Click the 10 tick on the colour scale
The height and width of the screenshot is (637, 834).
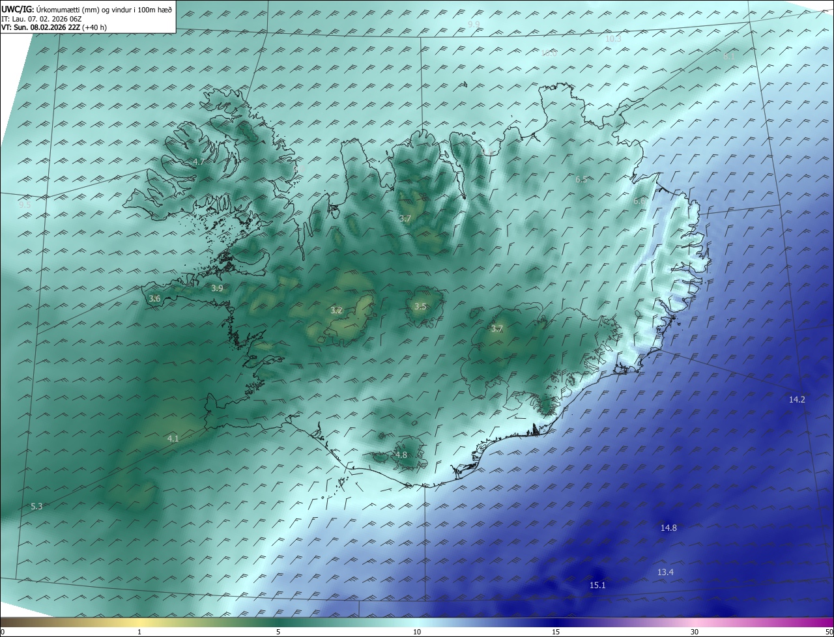point(417,632)
